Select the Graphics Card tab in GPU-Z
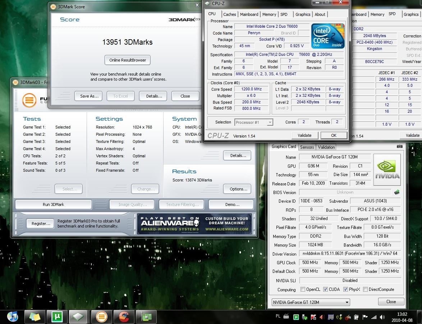 pos(284,147)
